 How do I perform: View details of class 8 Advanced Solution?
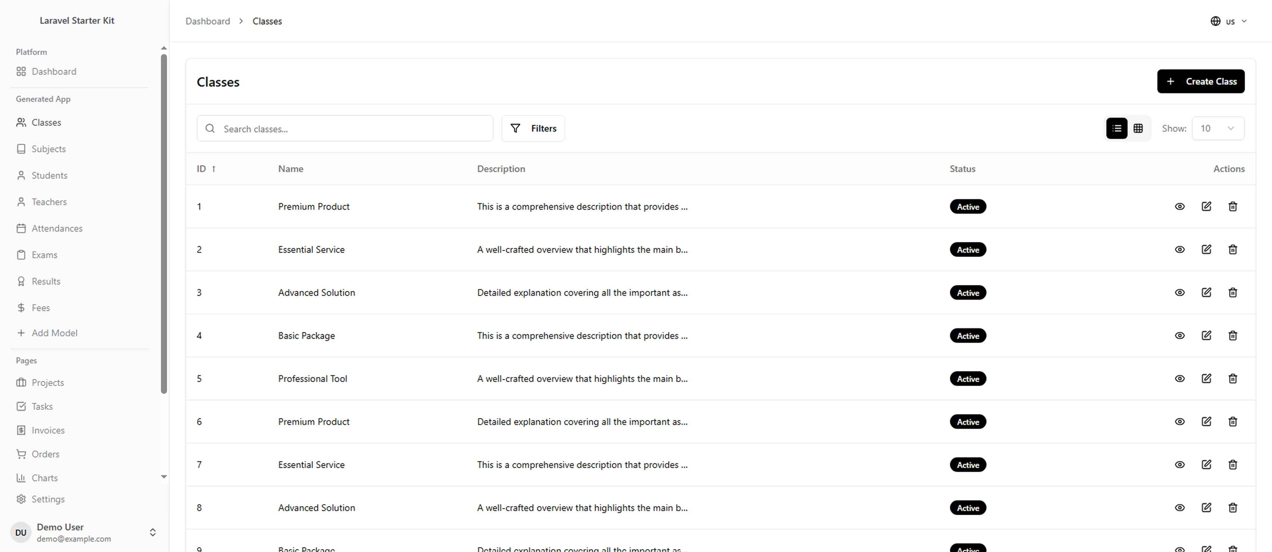pyautogui.click(x=1180, y=507)
